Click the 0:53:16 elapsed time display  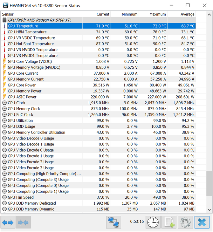[137, 222]
